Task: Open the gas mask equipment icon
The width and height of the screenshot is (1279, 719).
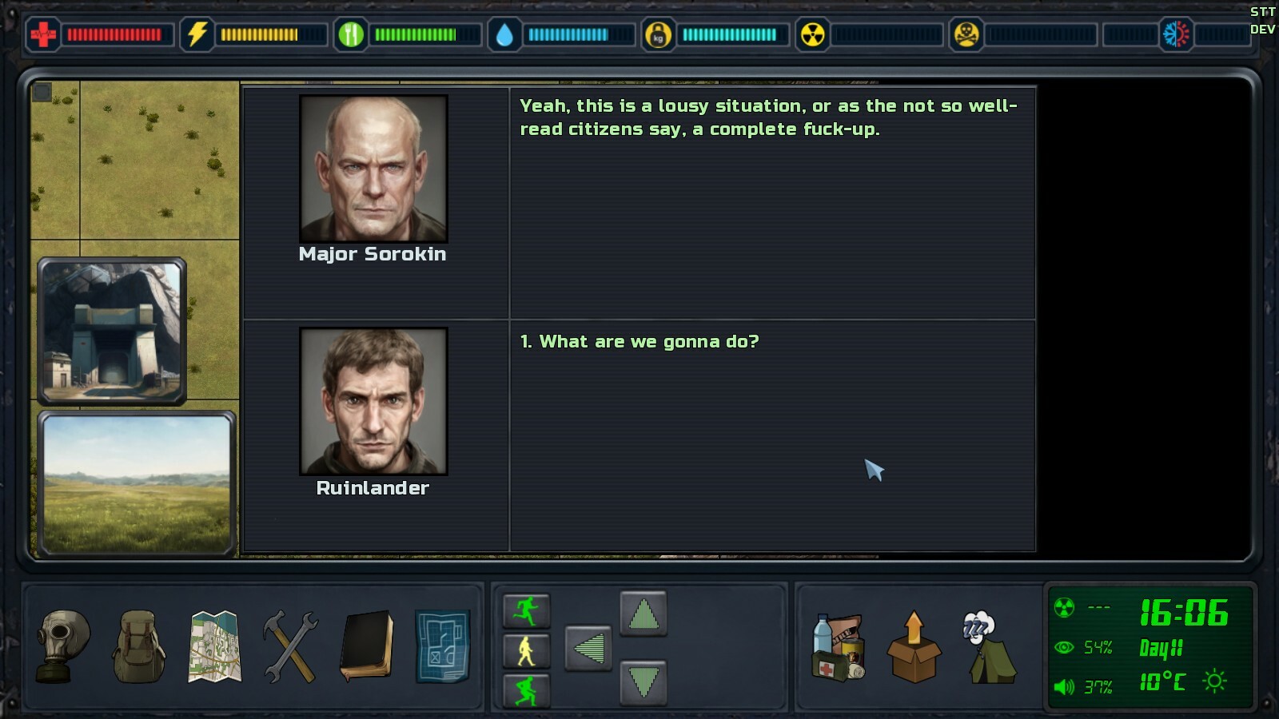Action: (x=63, y=646)
